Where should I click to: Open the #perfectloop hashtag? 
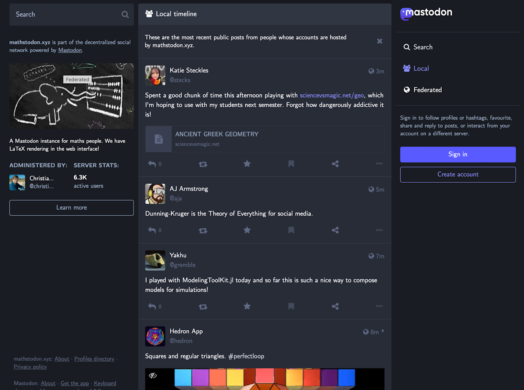pyautogui.click(x=246, y=356)
